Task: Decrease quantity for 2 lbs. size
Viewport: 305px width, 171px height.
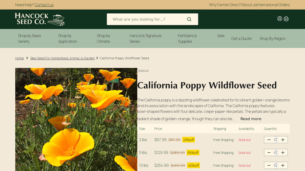Action: 269,140
